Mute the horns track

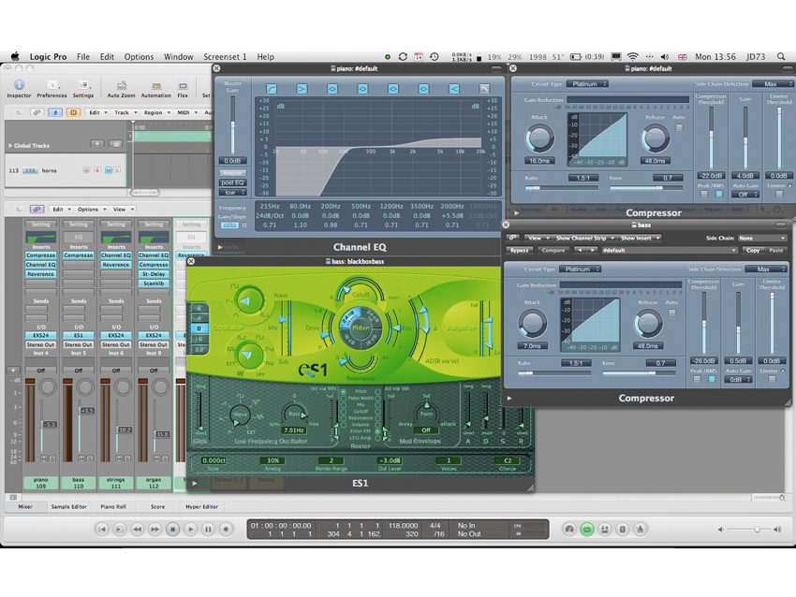(x=108, y=170)
